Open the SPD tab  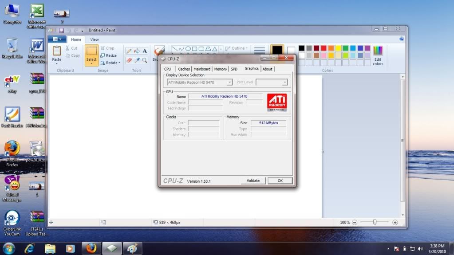pos(234,69)
